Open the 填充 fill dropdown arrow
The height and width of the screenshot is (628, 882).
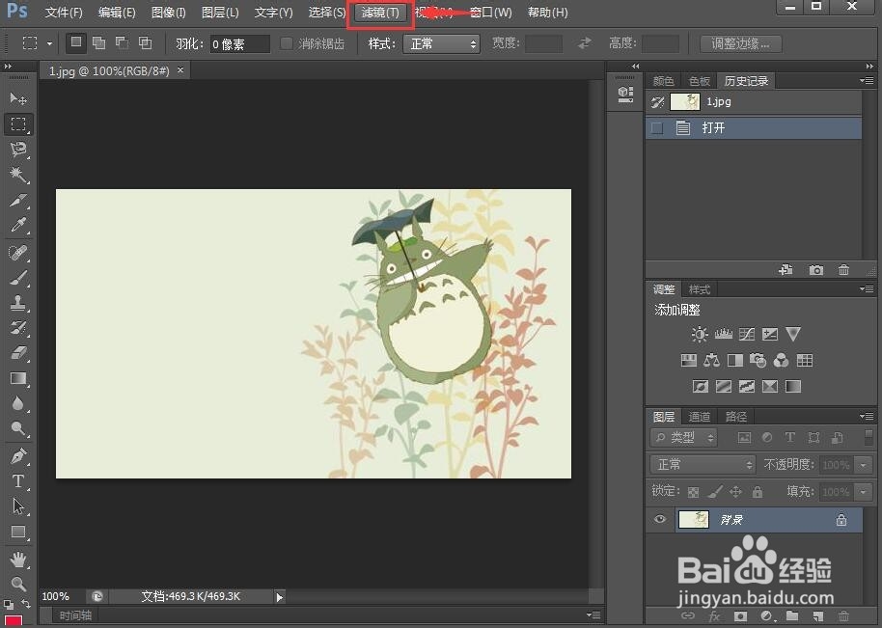[863, 492]
